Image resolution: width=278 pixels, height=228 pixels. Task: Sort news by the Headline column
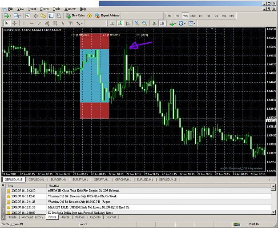[x=159, y=186]
